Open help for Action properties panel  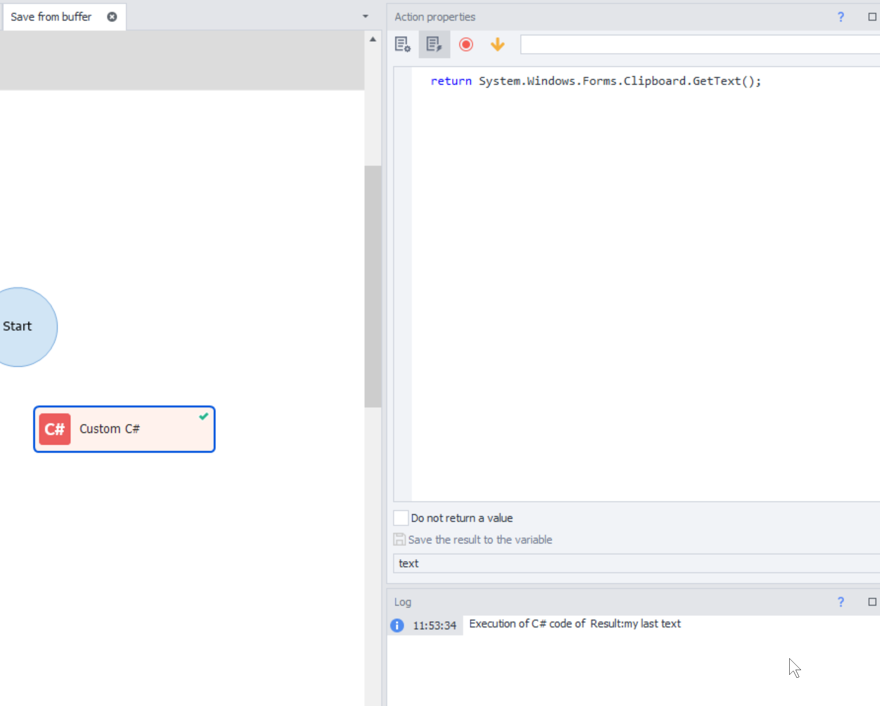point(841,17)
